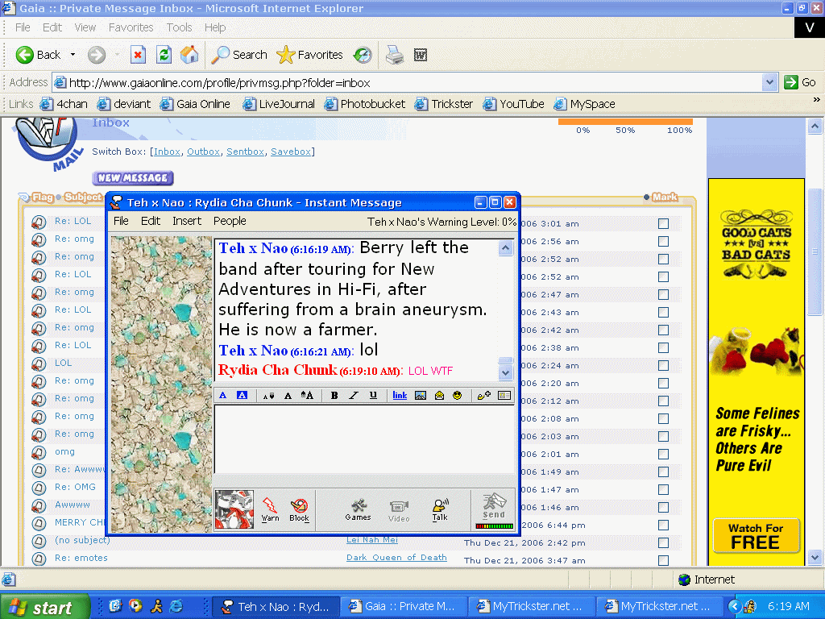The image size is (825, 619).
Task: Expand the address bar dropdown arrow
Action: (769, 83)
